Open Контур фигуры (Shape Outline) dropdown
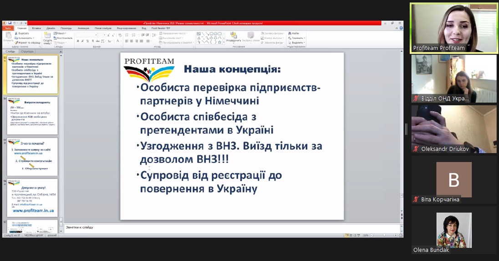Screen dimensions: 499x261 pos(272,38)
